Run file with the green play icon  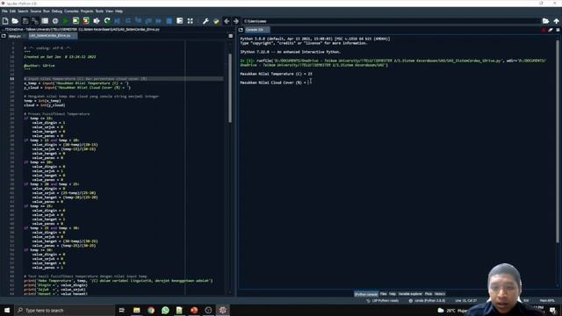point(65,21)
